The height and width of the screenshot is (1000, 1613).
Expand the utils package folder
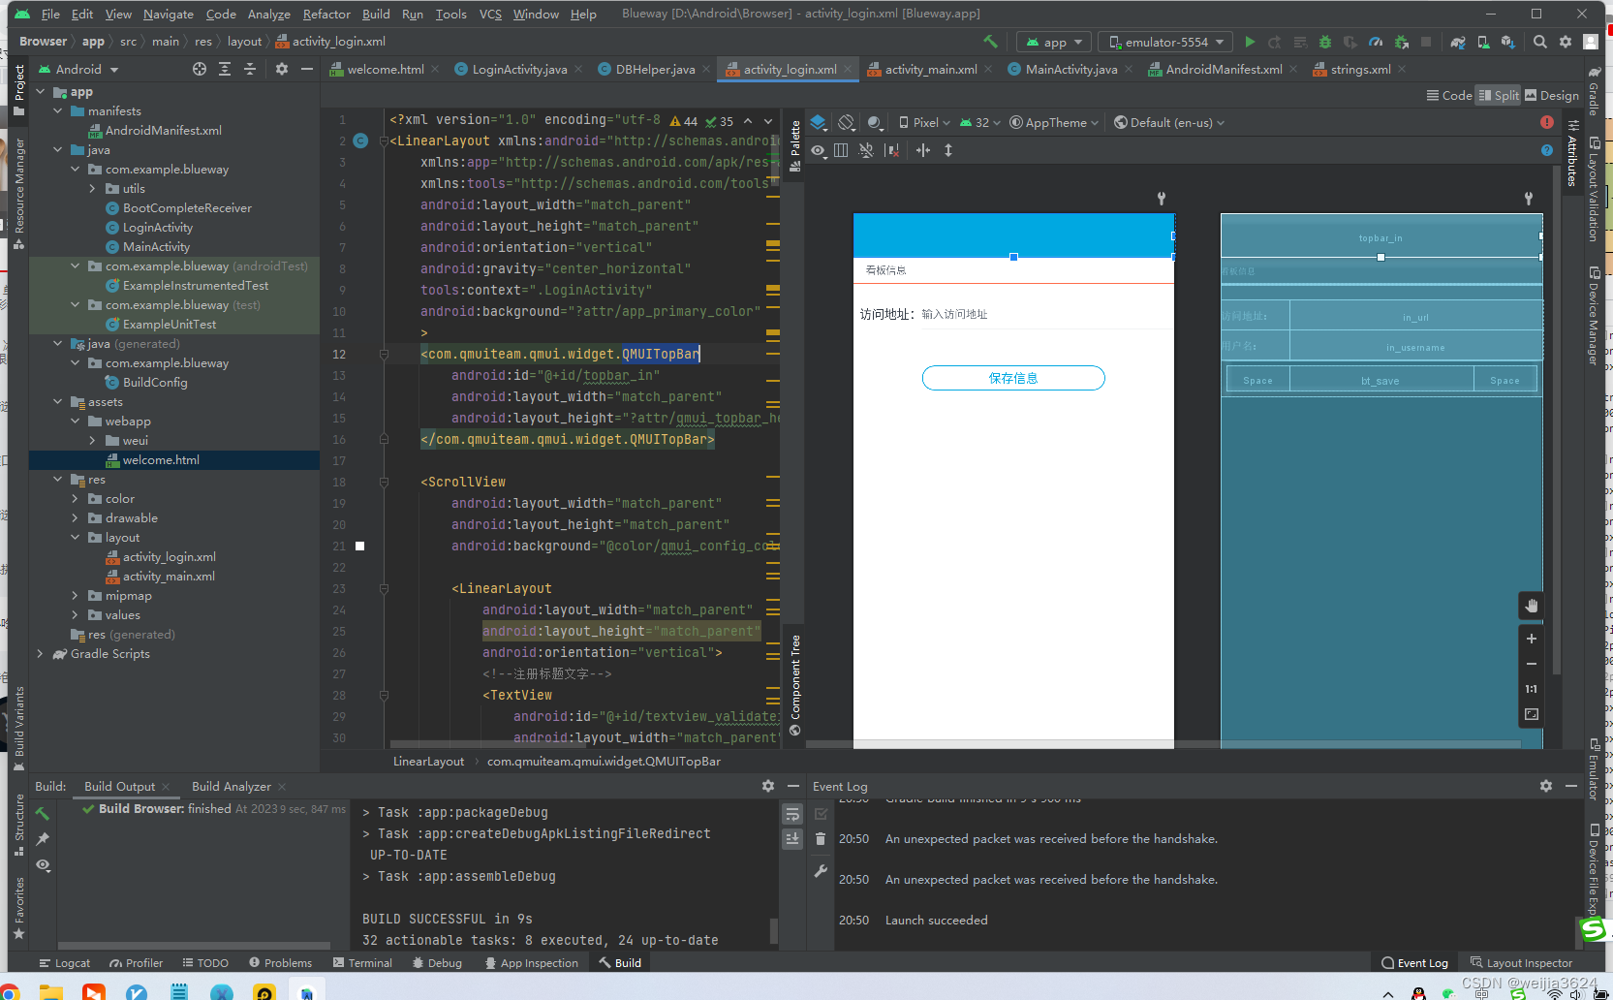pos(93,189)
